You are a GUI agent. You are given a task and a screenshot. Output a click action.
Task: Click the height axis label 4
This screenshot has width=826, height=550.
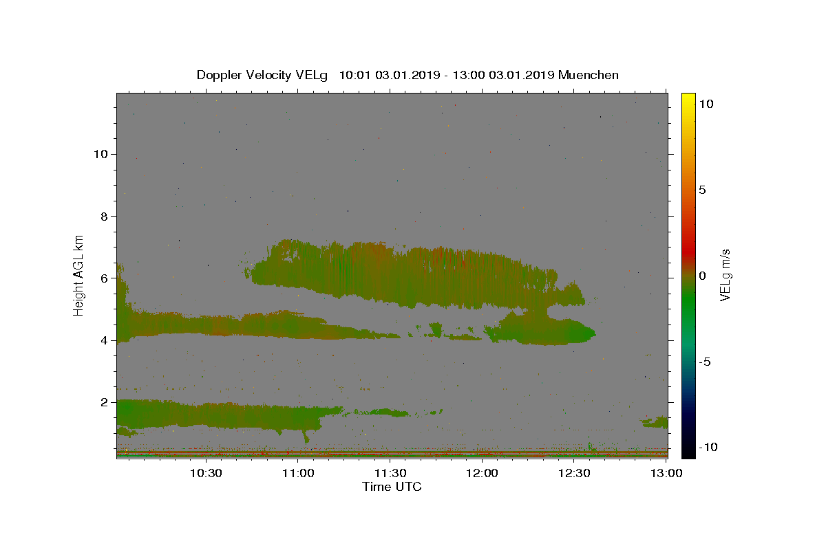pos(105,340)
